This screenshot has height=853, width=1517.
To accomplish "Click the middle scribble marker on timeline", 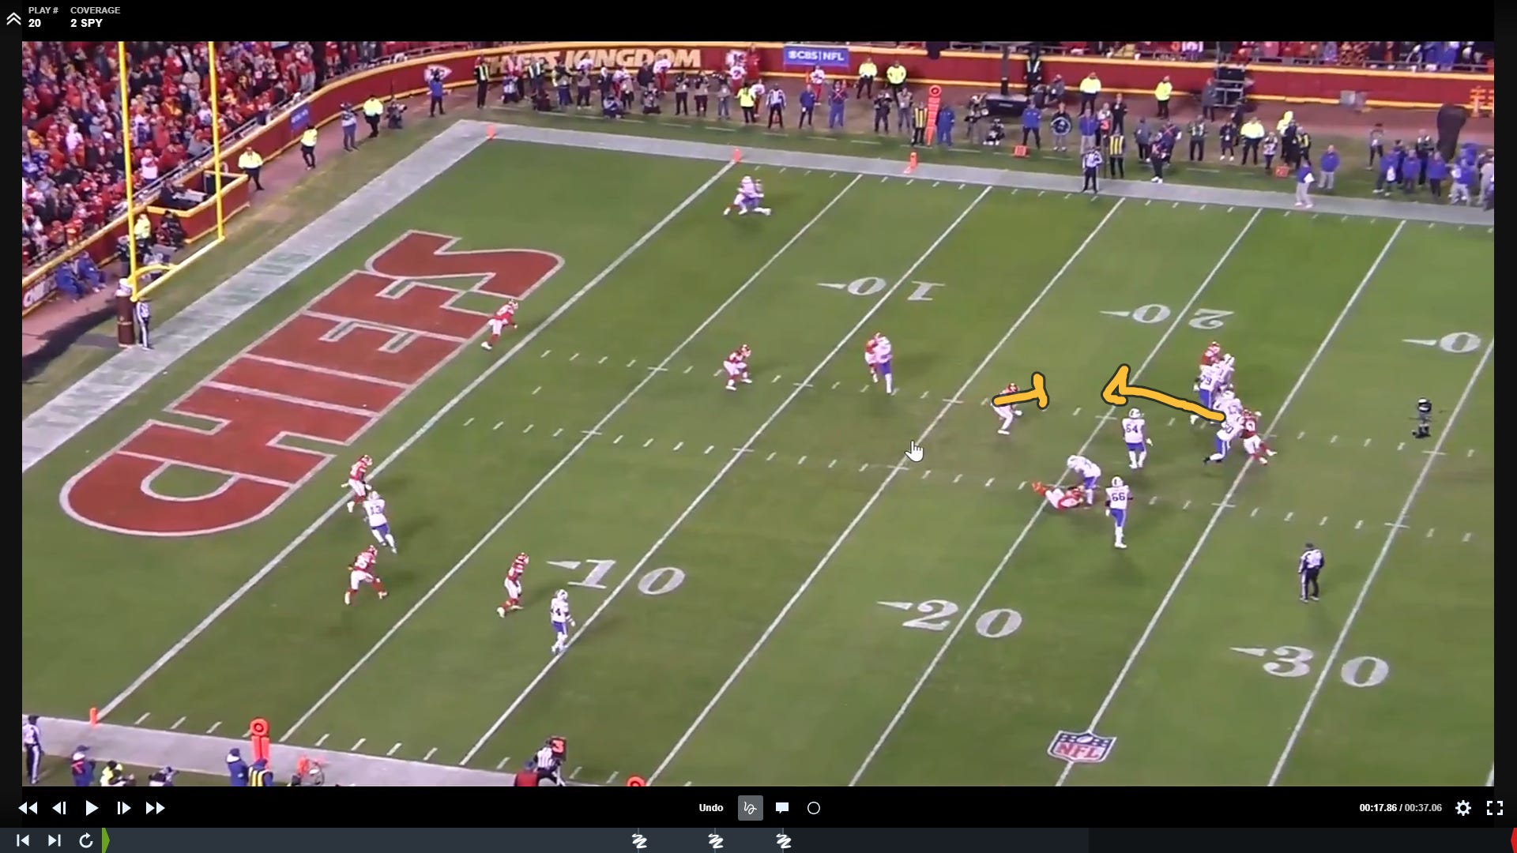I will (716, 841).
